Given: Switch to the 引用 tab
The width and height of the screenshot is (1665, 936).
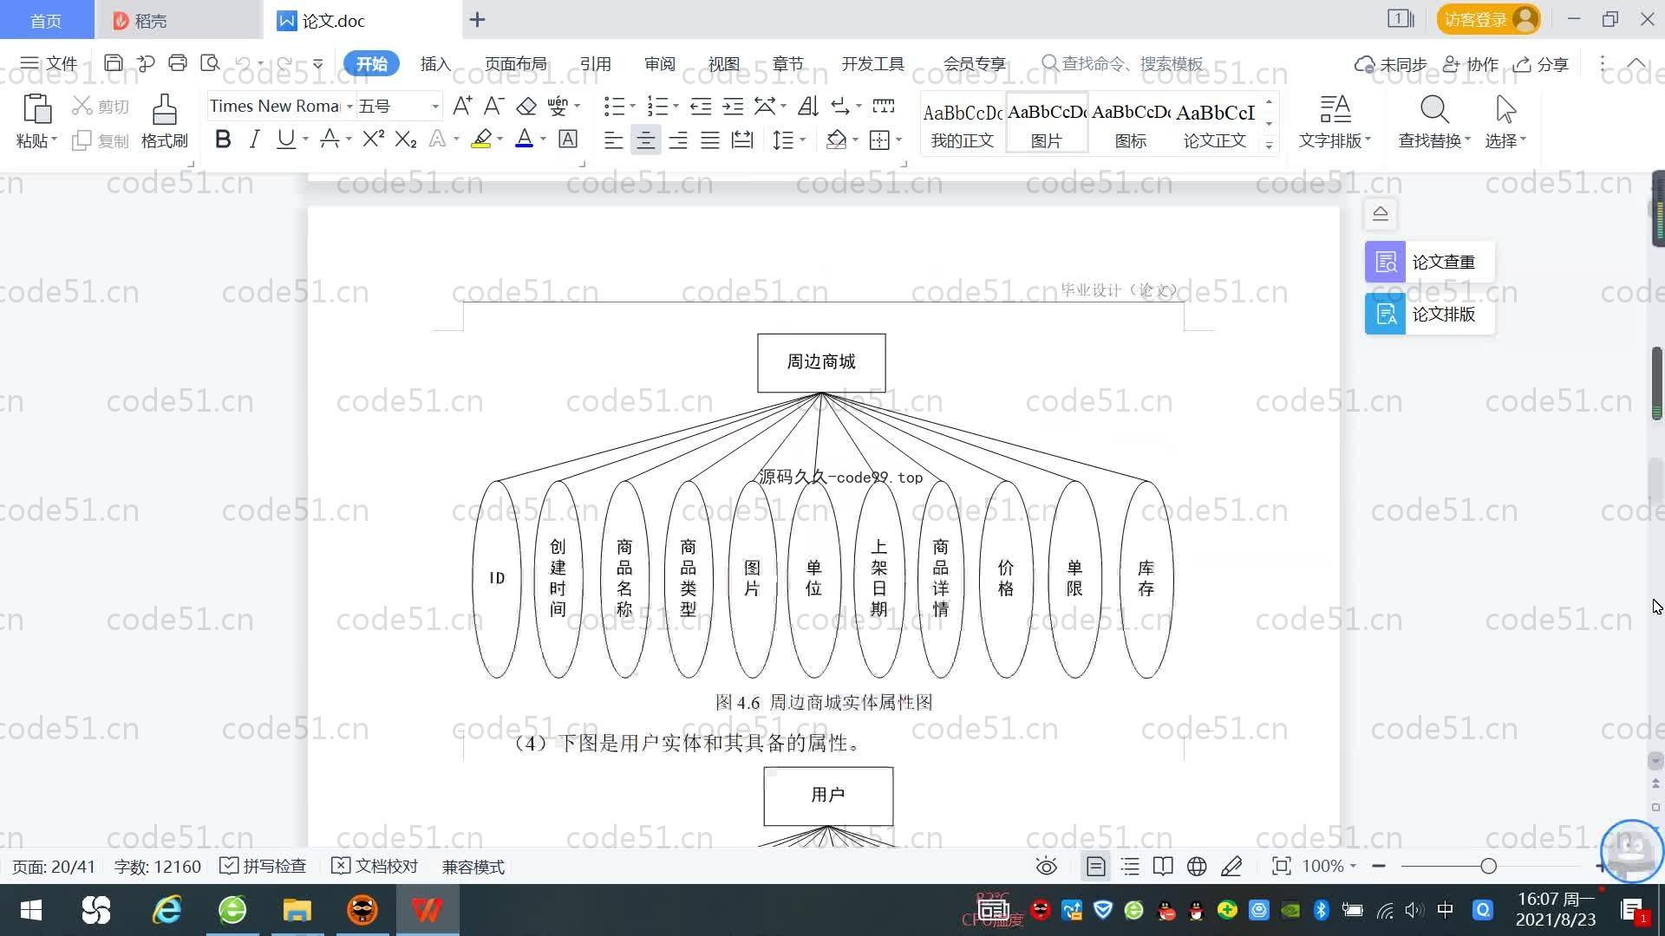Looking at the screenshot, I should pyautogui.click(x=595, y=63).
